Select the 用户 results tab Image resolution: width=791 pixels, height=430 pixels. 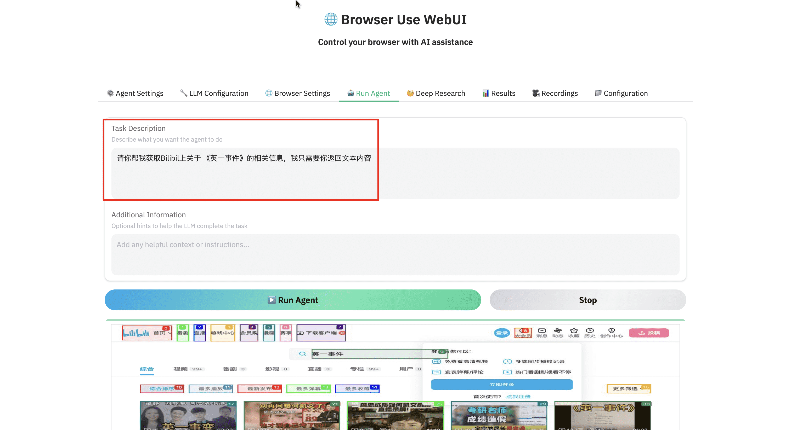coord(411,369)
